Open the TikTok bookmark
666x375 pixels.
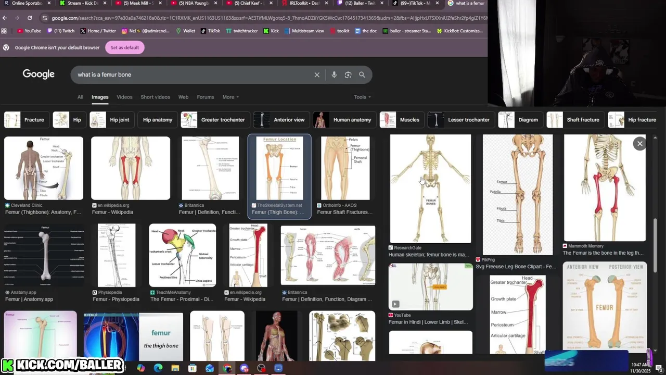tap(210, 31)
